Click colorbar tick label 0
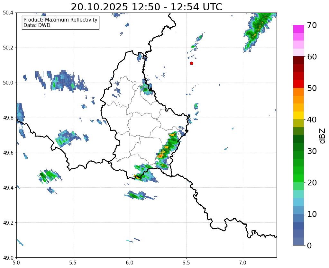 tap(309, 246)
